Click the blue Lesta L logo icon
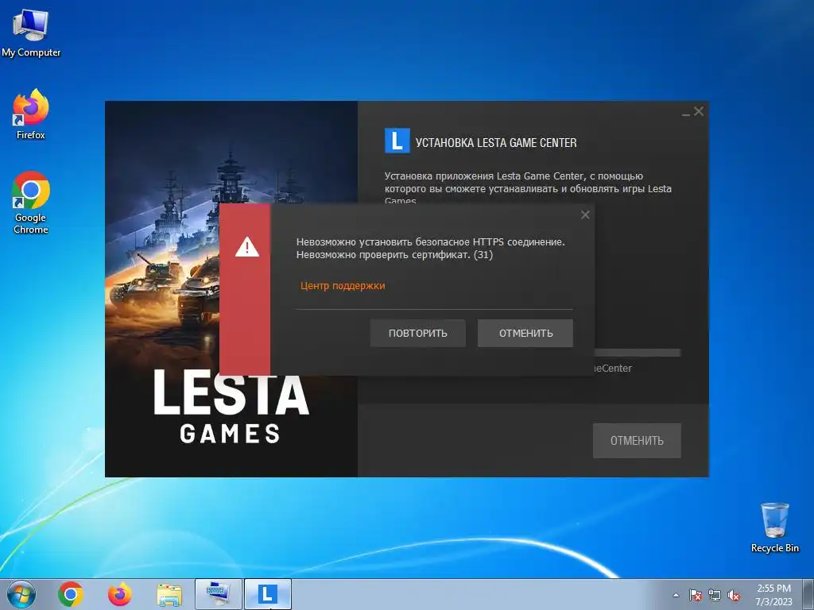The image size is (814, 610). (397, 141)
